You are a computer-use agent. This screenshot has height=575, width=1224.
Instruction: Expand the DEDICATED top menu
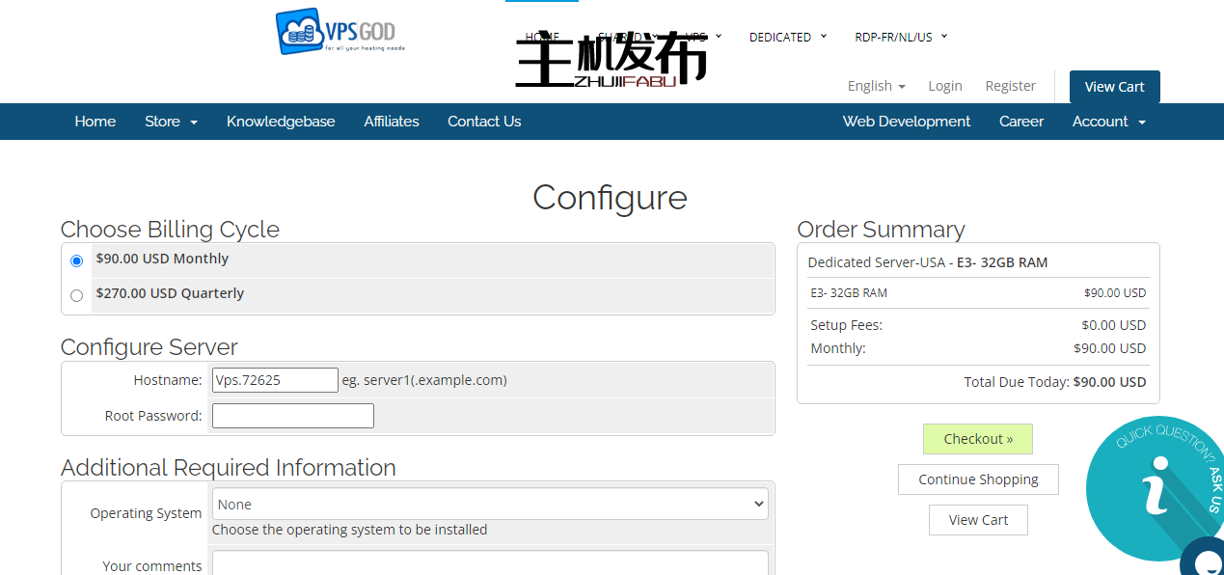coord(787,37)
